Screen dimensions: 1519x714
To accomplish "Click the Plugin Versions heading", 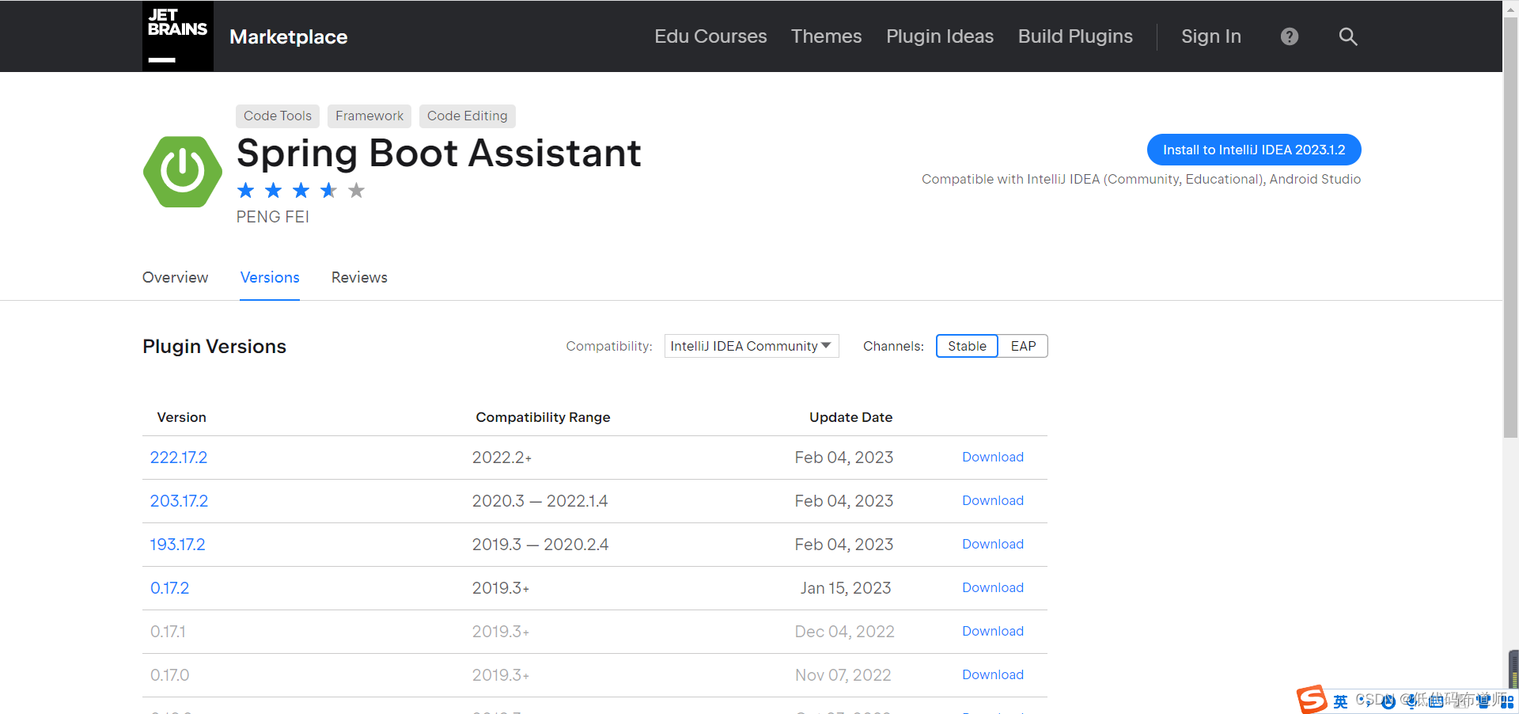I will pos(214,347).
